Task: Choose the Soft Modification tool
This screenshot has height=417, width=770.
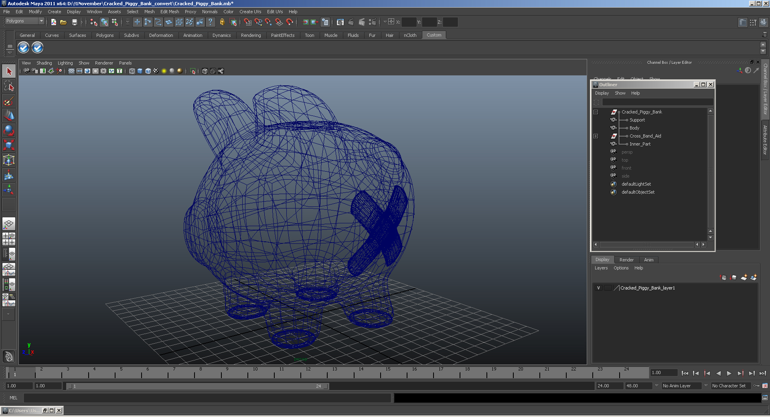Action: tap(9, 175)
